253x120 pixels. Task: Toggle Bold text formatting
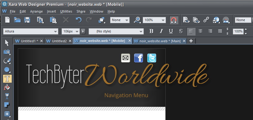click(151, 31)
